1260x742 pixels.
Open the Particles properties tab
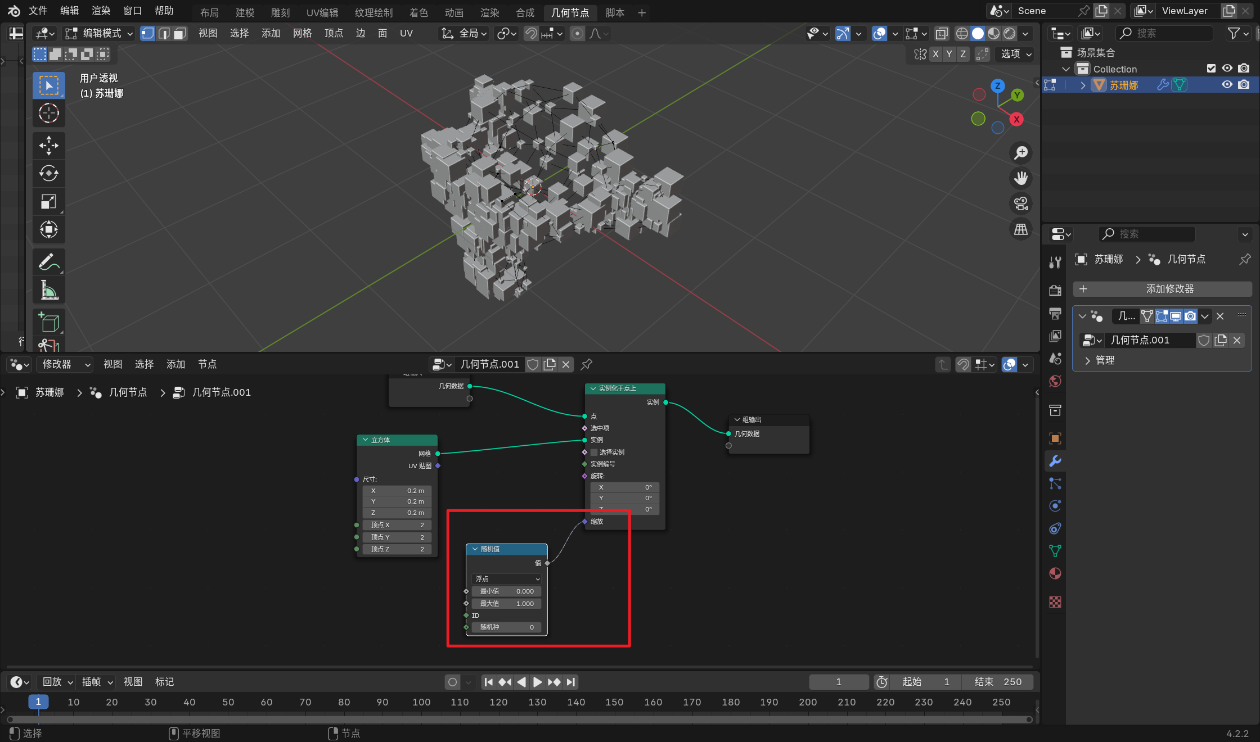(1055, 483)
